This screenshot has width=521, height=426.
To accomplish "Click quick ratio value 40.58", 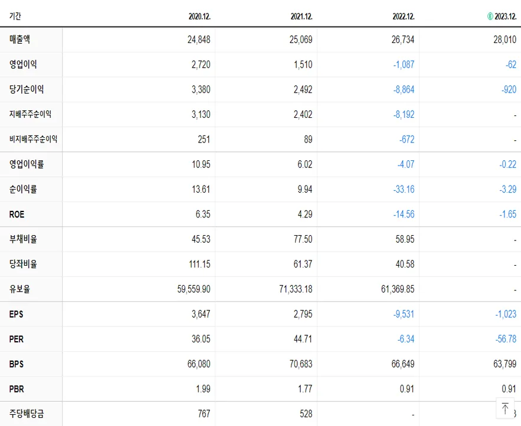I will (x=405, y=264).
